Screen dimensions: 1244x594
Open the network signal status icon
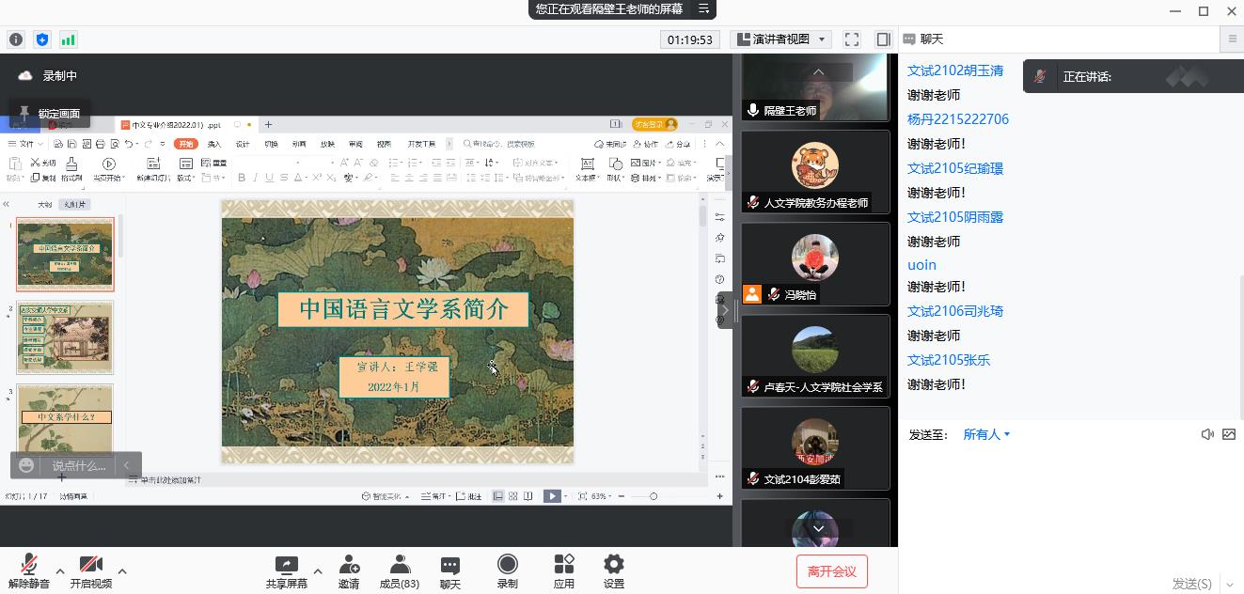tap(68, 39)
